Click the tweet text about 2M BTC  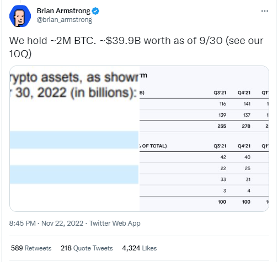(x=136, y=47)
